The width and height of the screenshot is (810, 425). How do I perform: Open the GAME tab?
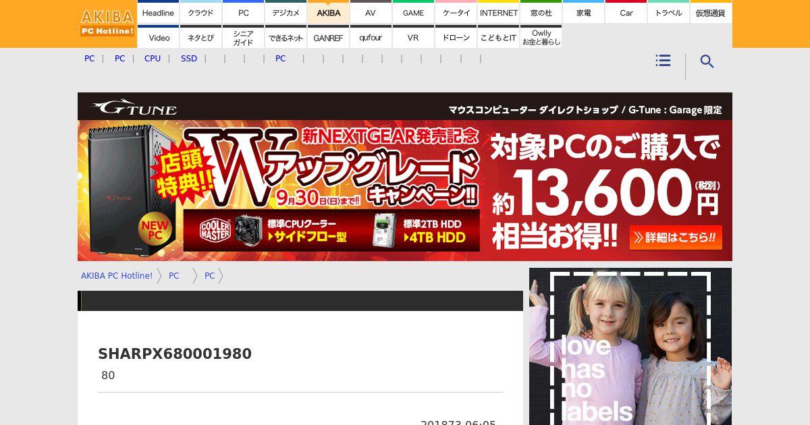413,12
